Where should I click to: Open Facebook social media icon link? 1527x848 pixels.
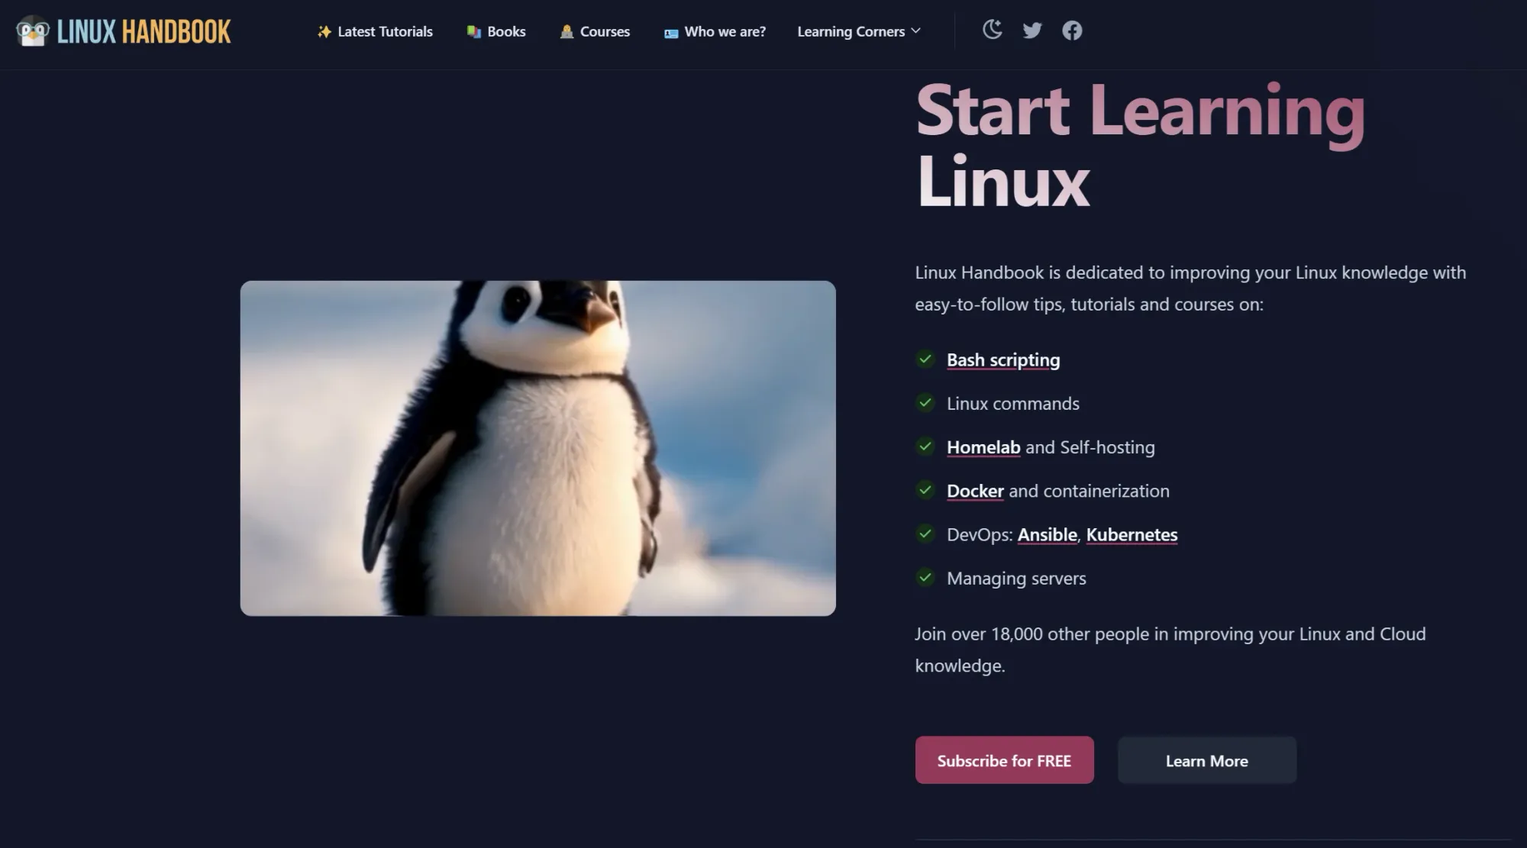(x=1072, y=29)
